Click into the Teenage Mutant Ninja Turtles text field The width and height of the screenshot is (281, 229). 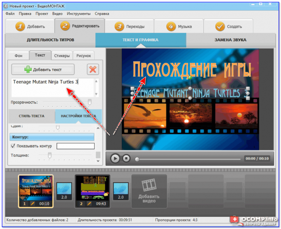pyautogui.click(x=53, y=88)
